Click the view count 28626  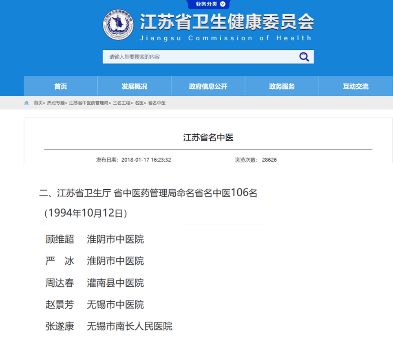point(269,160)
